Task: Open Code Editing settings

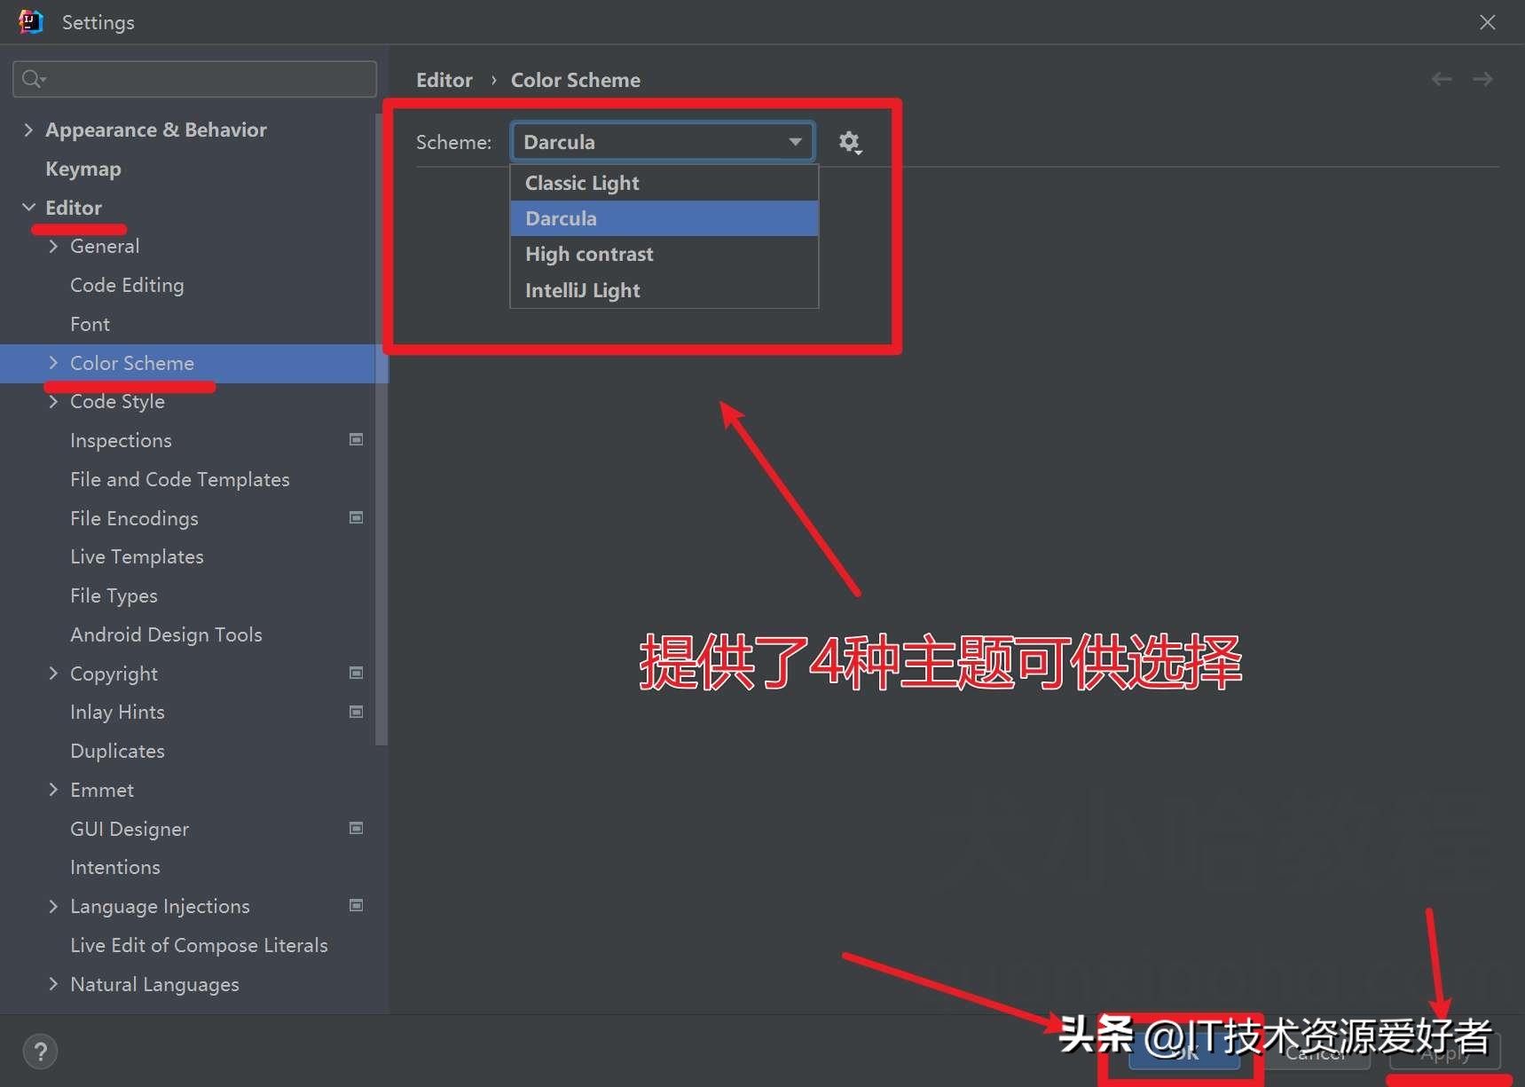Action: point(127,285)
